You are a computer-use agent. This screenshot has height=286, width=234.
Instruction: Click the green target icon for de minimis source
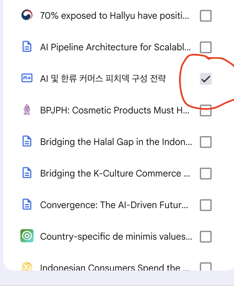[27, 236]
